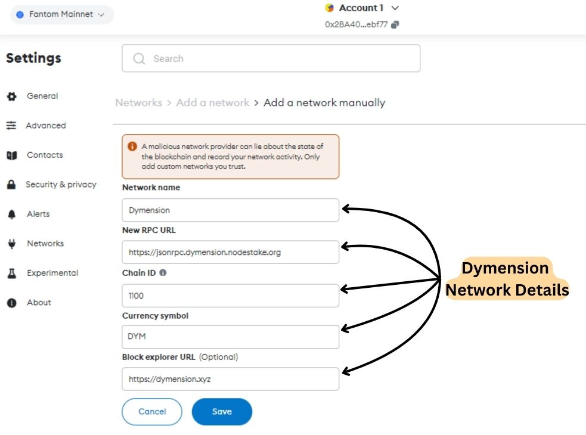Save the Dymension network

pyautogui.click(x=222, y=412)
